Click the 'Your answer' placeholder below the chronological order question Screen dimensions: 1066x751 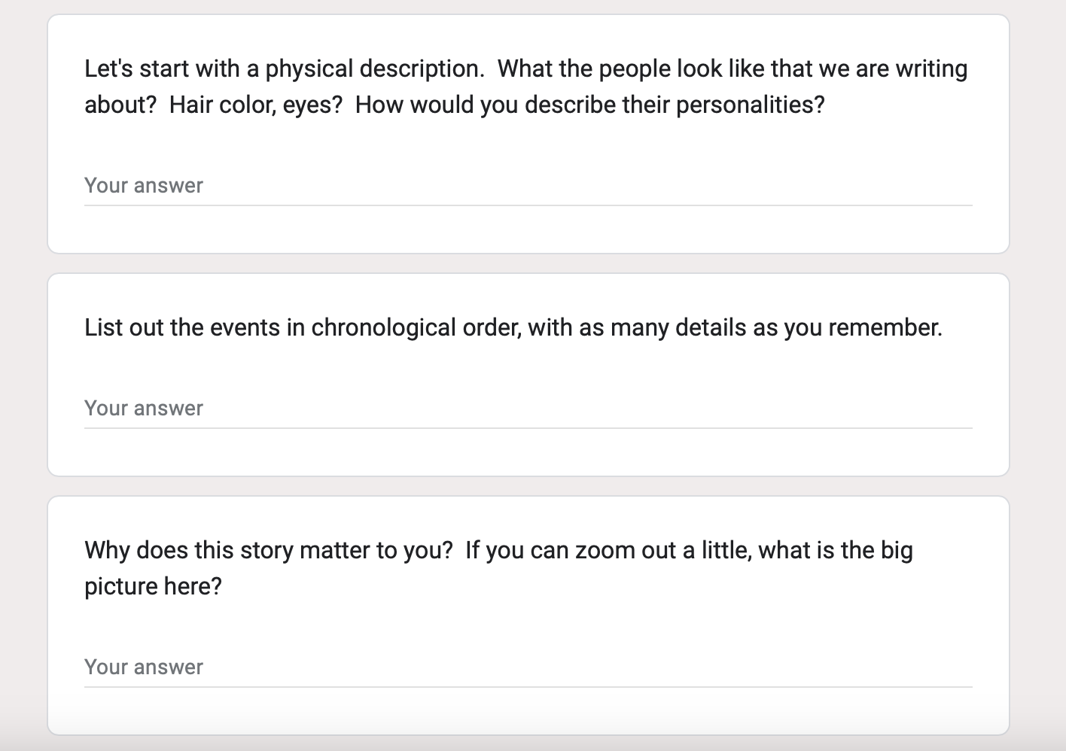pos(144,409)
